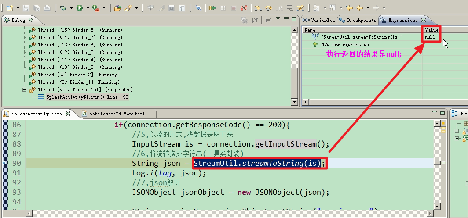
Task: Click the Disconnect icon
Action: pos(244,8)
